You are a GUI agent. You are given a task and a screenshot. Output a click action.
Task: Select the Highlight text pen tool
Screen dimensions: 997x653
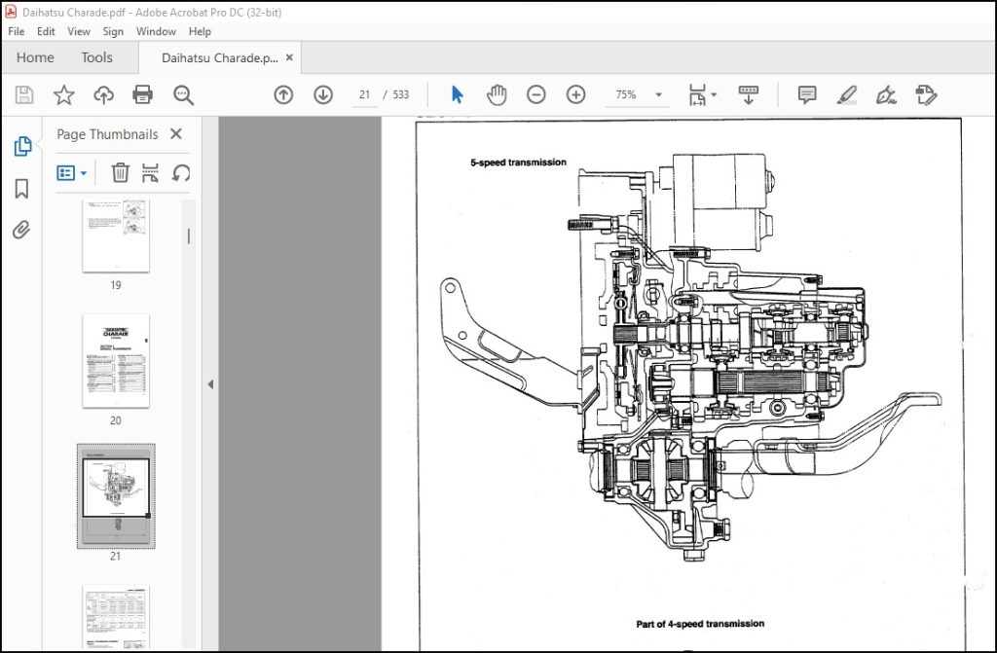click(x=846, y=94)
